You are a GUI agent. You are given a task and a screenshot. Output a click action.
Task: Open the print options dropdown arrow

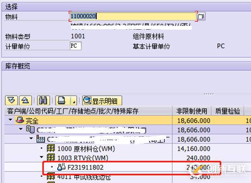tap(74, 101)
